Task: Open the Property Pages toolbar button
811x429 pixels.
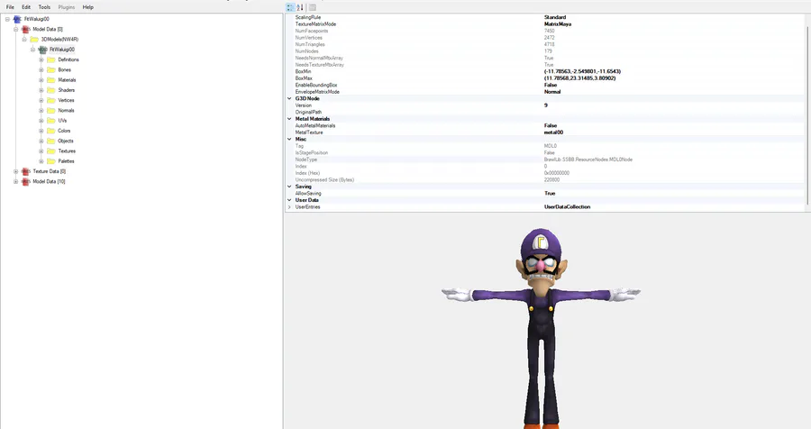Action: (313, 7)
